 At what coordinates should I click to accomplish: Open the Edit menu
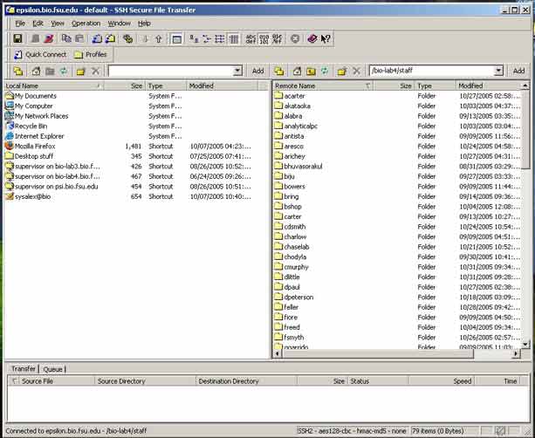point(38,24)
